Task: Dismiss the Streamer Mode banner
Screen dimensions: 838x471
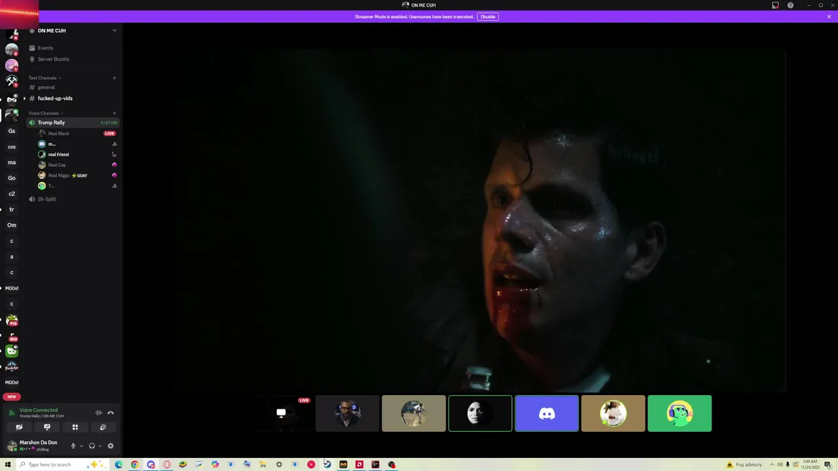Action: pos(829,16)
